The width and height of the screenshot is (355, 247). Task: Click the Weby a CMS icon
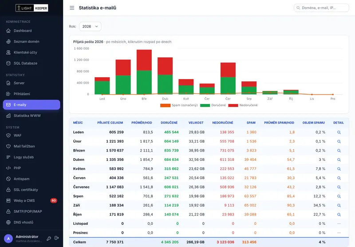pos(8,200)
